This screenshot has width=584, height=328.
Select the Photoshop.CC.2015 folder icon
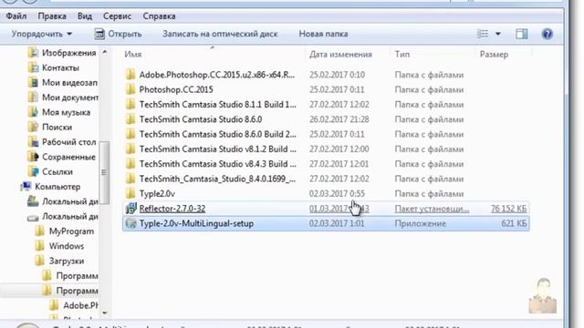tap(130, 89)
